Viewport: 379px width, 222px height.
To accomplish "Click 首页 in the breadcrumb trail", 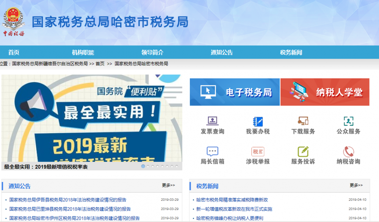I will pos(103,64).
